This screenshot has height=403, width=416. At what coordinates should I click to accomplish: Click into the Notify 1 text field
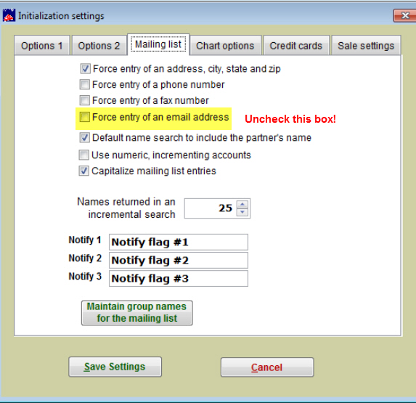179,242
